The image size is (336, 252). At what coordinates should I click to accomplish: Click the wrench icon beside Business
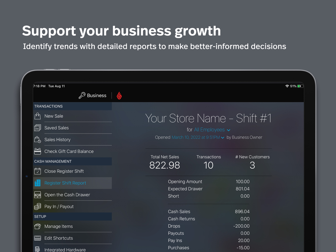pyautogui.click(x=83, y=95)
